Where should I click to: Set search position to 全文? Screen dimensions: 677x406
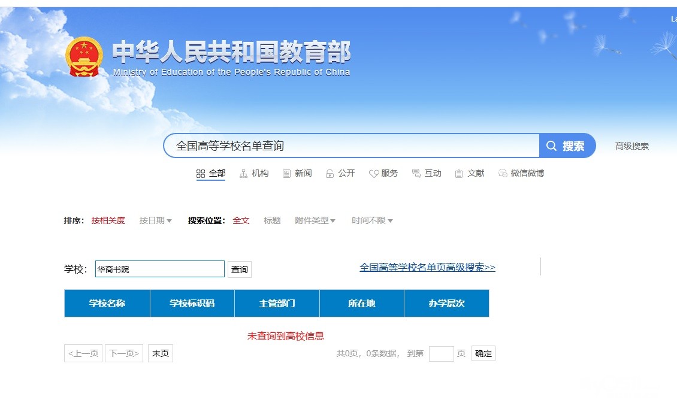(x=241, y=220)
